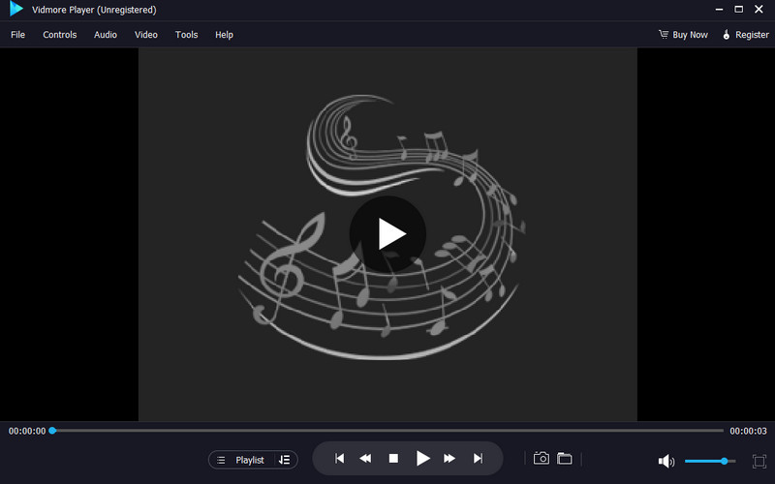Mute audio with the speaker icon
This screenshot has height=484, width=775.
[666, 462]
